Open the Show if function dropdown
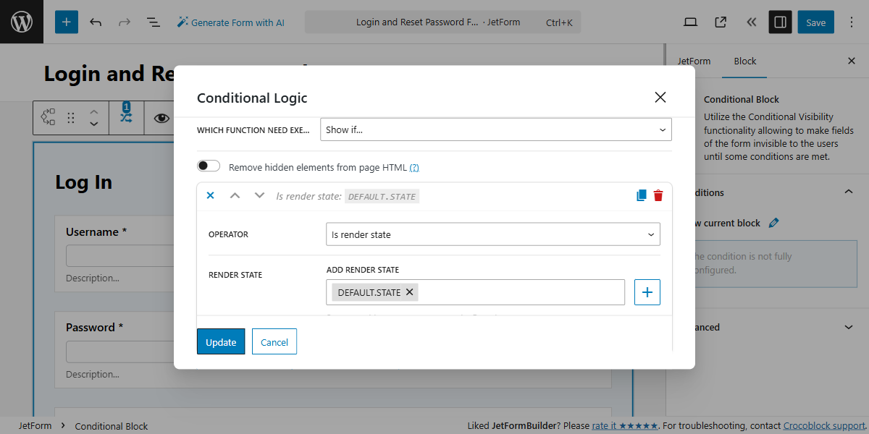 click(x=496, y=129)
